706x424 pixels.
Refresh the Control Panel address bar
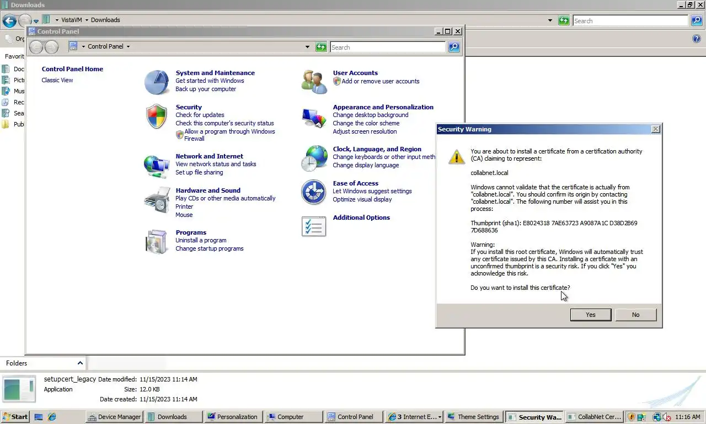[x=321, y=47]
